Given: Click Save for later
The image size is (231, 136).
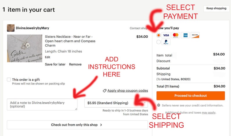Looking at the screenshot, I should coord(55,64).
